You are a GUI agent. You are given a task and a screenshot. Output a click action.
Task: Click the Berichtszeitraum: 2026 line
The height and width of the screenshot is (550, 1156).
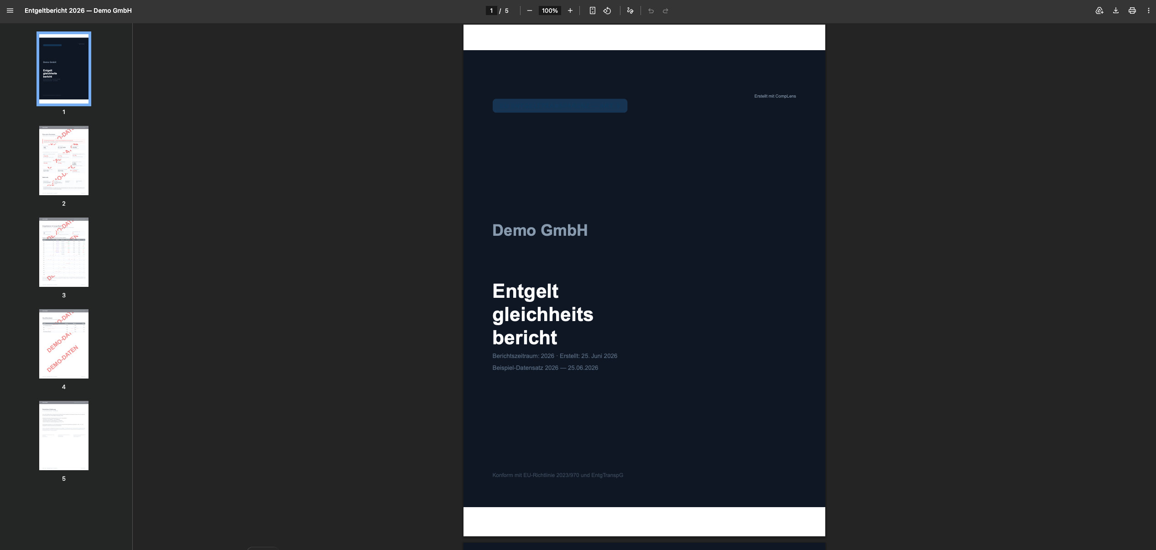555,356
